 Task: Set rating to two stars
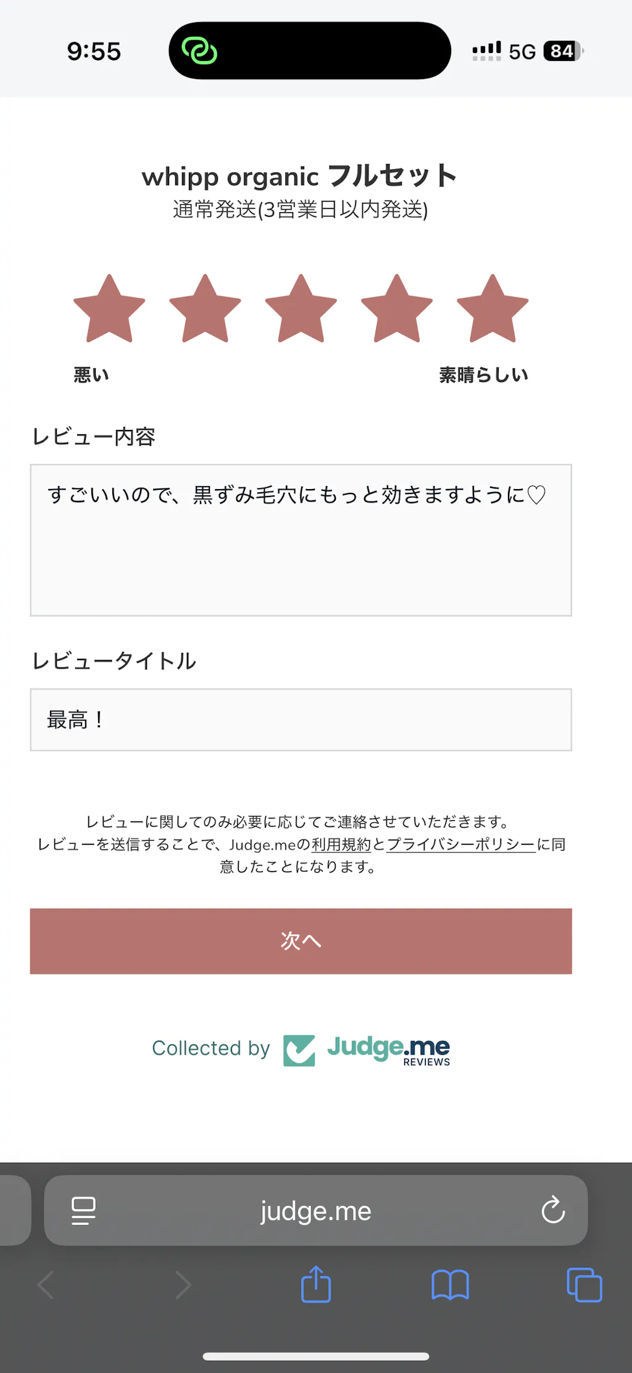pyautogui.click(x=205, y=310)
